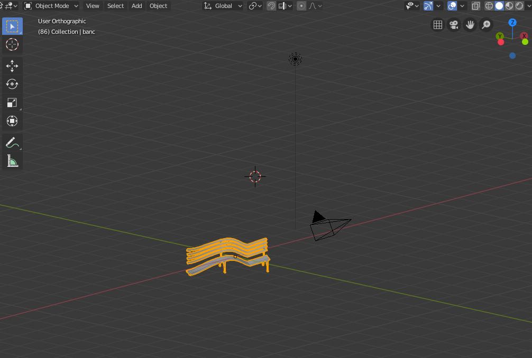Select the Measure ruler tool
The height and width of the screenshot is (358, 532).
(x=12, y=161)
